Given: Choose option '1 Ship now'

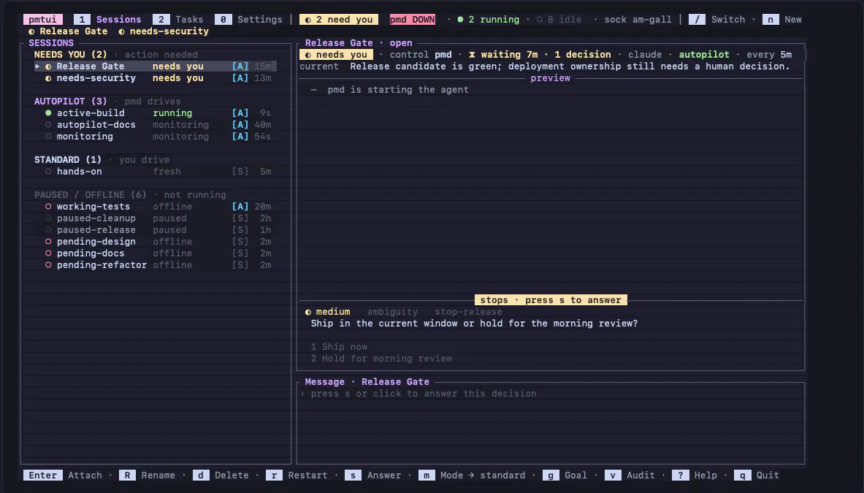Looking at the screenshot, I should pos(339,346).
